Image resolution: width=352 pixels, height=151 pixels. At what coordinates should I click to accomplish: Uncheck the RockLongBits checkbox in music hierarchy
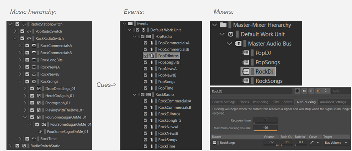click(27, 60)
